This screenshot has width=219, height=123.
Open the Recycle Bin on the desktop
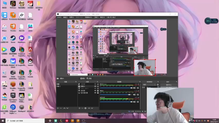pos(4,74)
